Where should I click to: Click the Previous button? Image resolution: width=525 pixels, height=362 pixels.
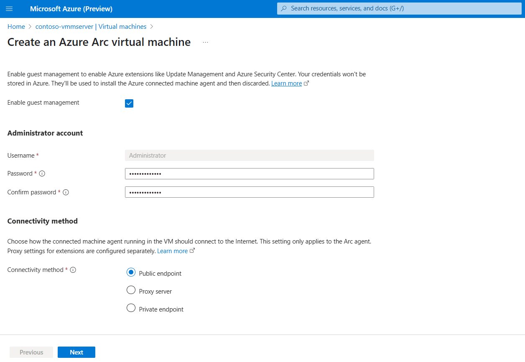31,352
